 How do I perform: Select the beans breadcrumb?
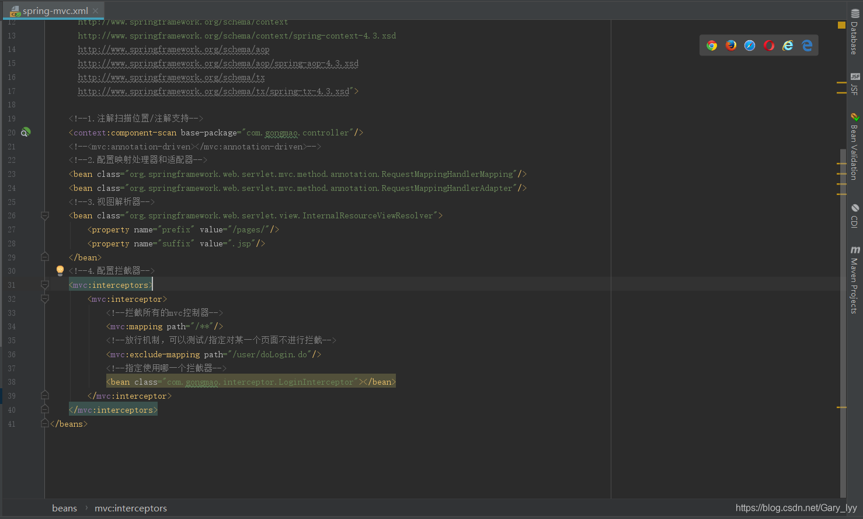click(x=64, y=508)
